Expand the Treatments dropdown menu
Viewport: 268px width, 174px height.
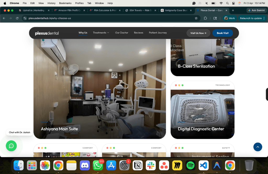(x=101, y=33)
